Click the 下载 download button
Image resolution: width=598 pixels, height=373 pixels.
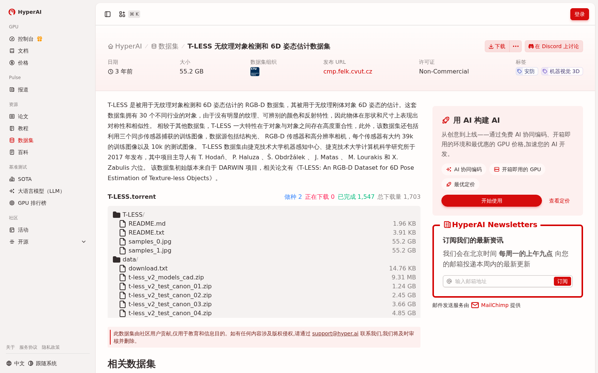click(x=497, y=46)
